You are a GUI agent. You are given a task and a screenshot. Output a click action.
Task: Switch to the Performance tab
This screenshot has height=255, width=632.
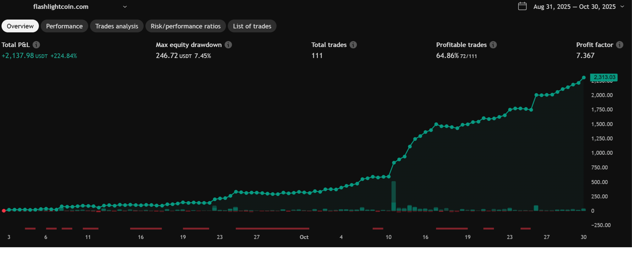click(64, 26)
